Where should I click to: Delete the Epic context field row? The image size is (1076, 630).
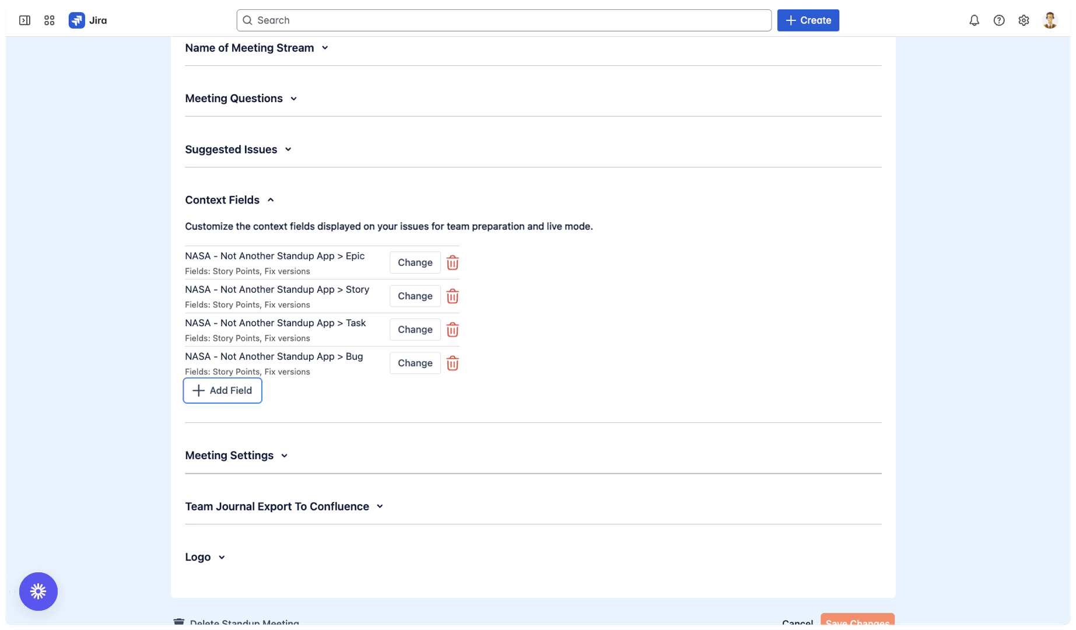[453, 263]
